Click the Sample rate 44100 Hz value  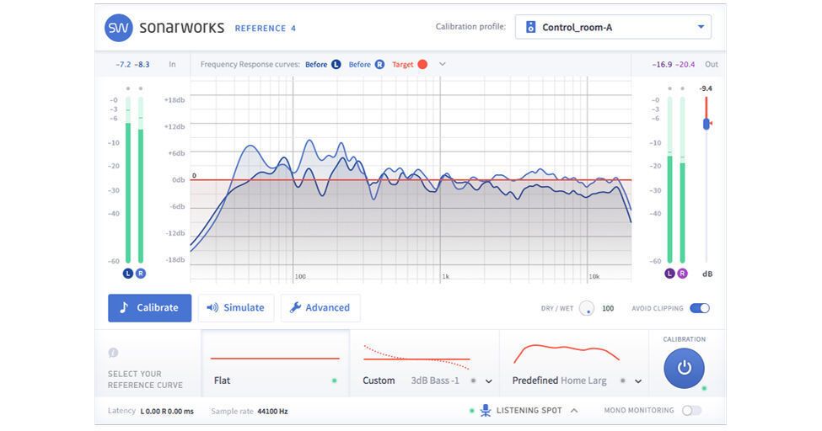272,412
